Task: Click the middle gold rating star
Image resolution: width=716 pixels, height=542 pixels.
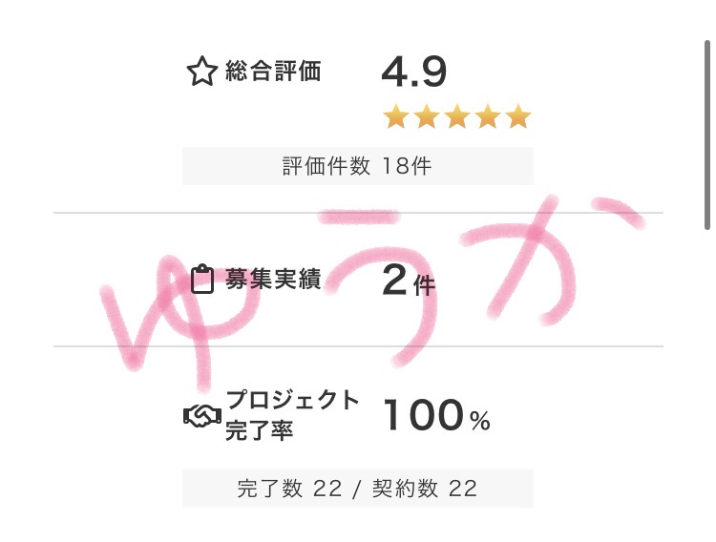Action: (456, 117)
